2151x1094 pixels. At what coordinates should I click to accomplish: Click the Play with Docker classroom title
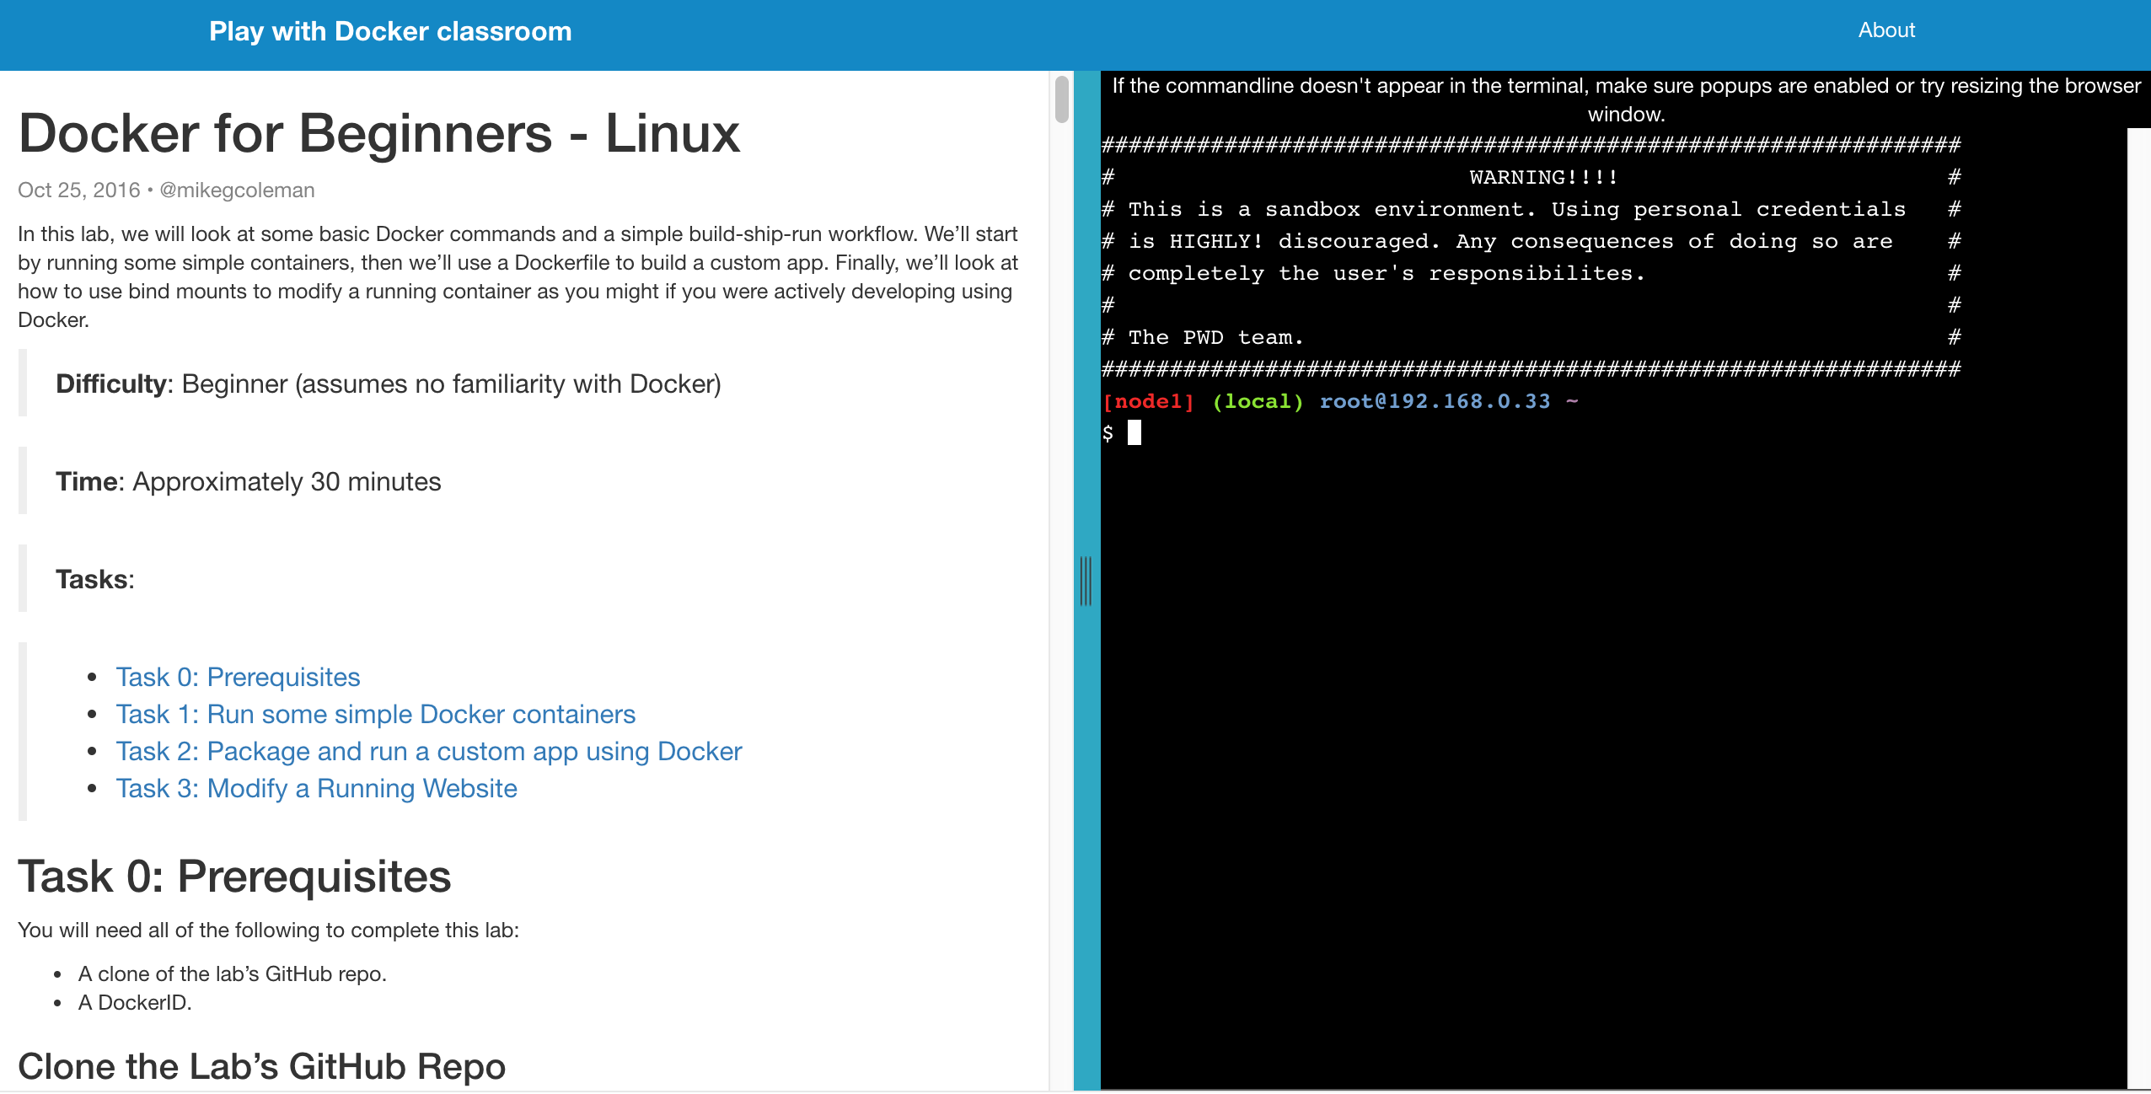(x=390, y=31)
